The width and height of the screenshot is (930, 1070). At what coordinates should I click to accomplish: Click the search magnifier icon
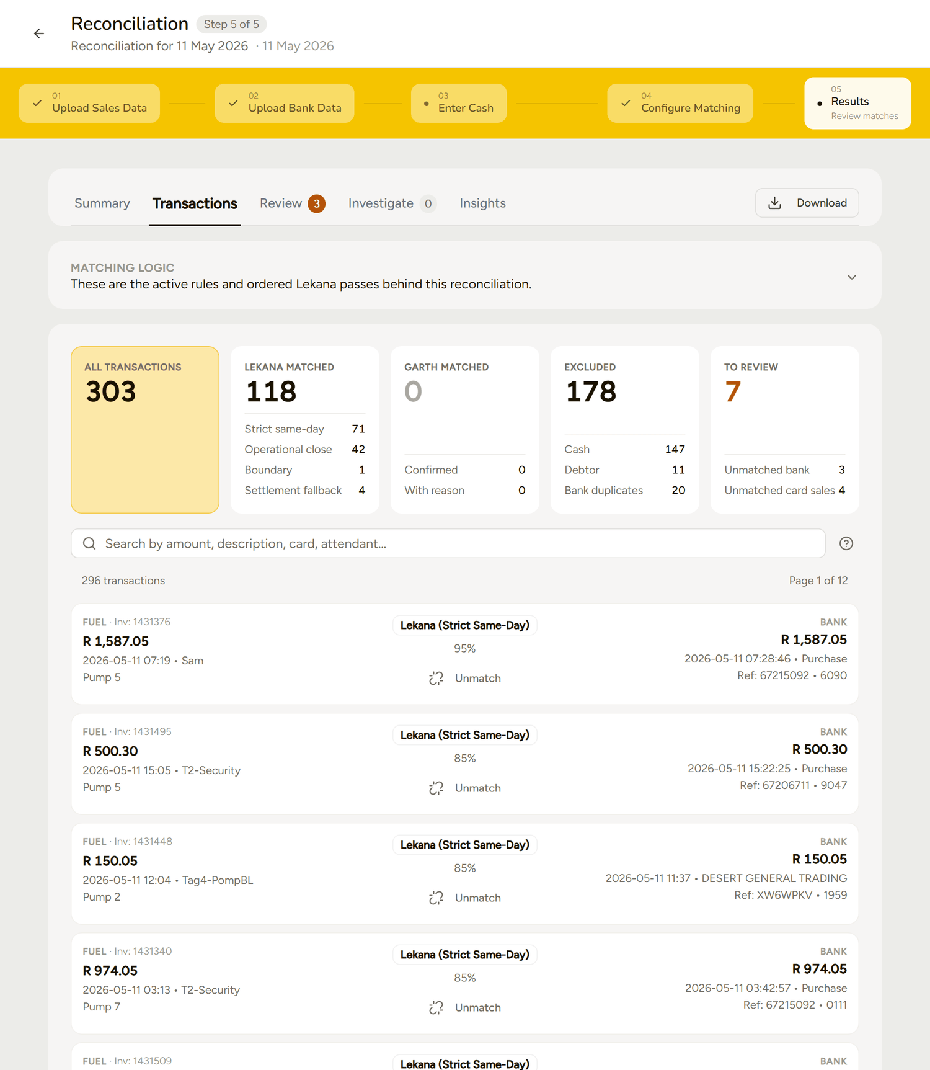89,543
